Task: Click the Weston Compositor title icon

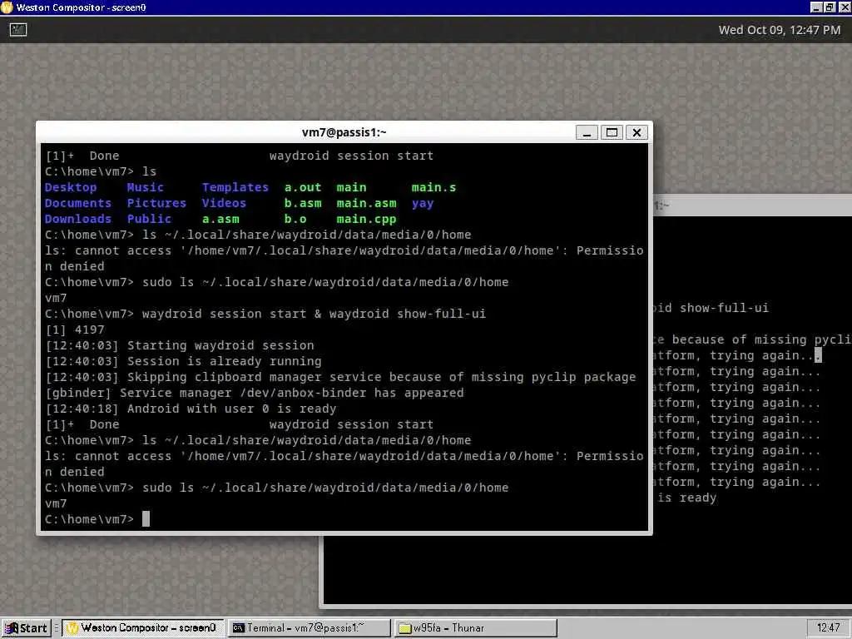Action: (7, 7)
